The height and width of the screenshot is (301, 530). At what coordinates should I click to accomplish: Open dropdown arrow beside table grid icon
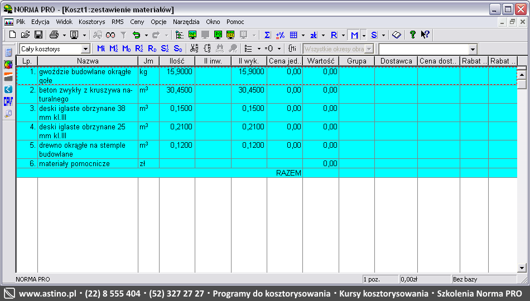pos(303,35)
